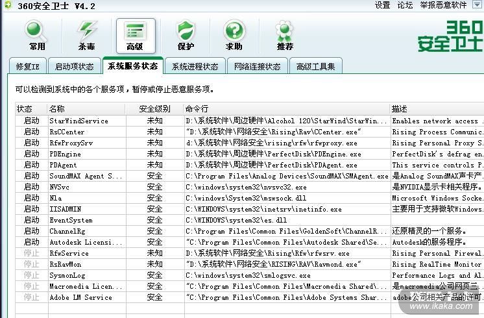Select the 高级 toolbar icon
Image resolution: width=484 pixels, height=318 pixels.
point(136,36)
